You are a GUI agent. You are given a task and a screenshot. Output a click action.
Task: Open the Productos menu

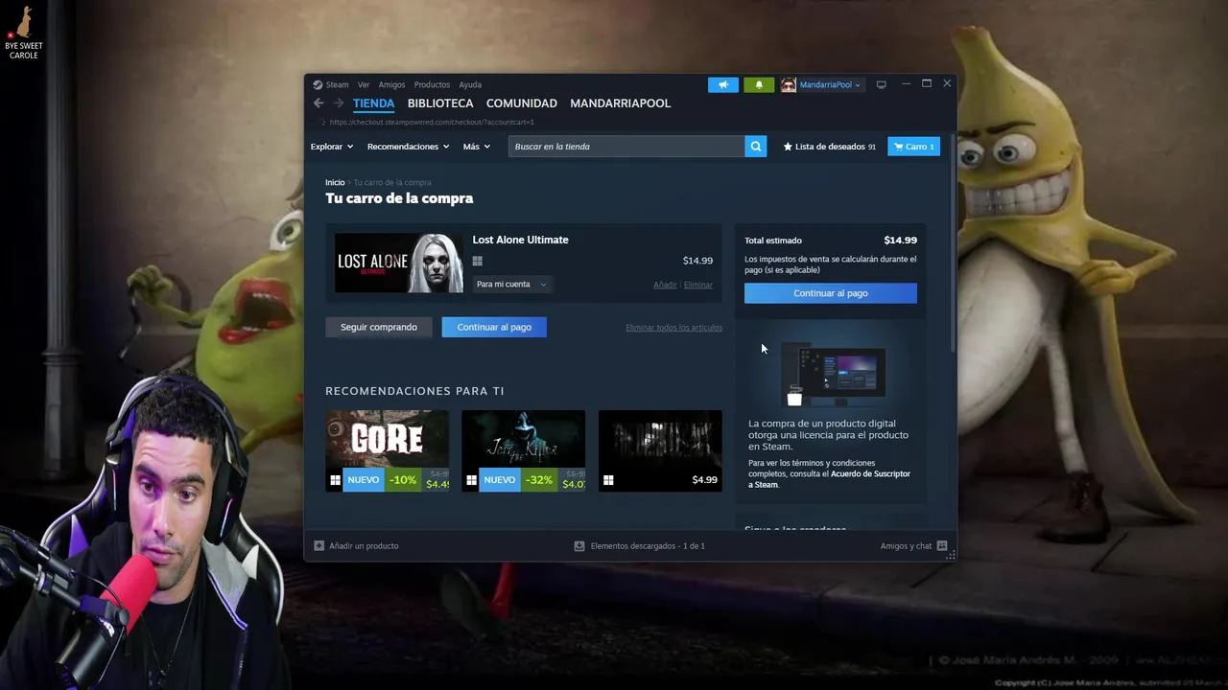pyautogui.click(x=432, y=84)
